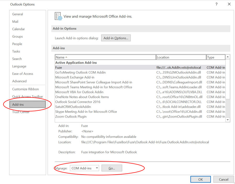Open the Manage COM Add-ins dropdown
The width and height of the screenshot is (235, 184).
[x=85, y=168]
